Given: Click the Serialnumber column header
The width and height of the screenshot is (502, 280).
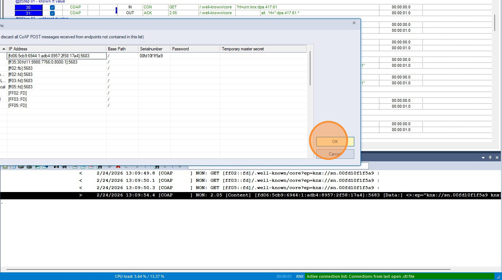Looking at the screenshot, I should tap(154, 49).
